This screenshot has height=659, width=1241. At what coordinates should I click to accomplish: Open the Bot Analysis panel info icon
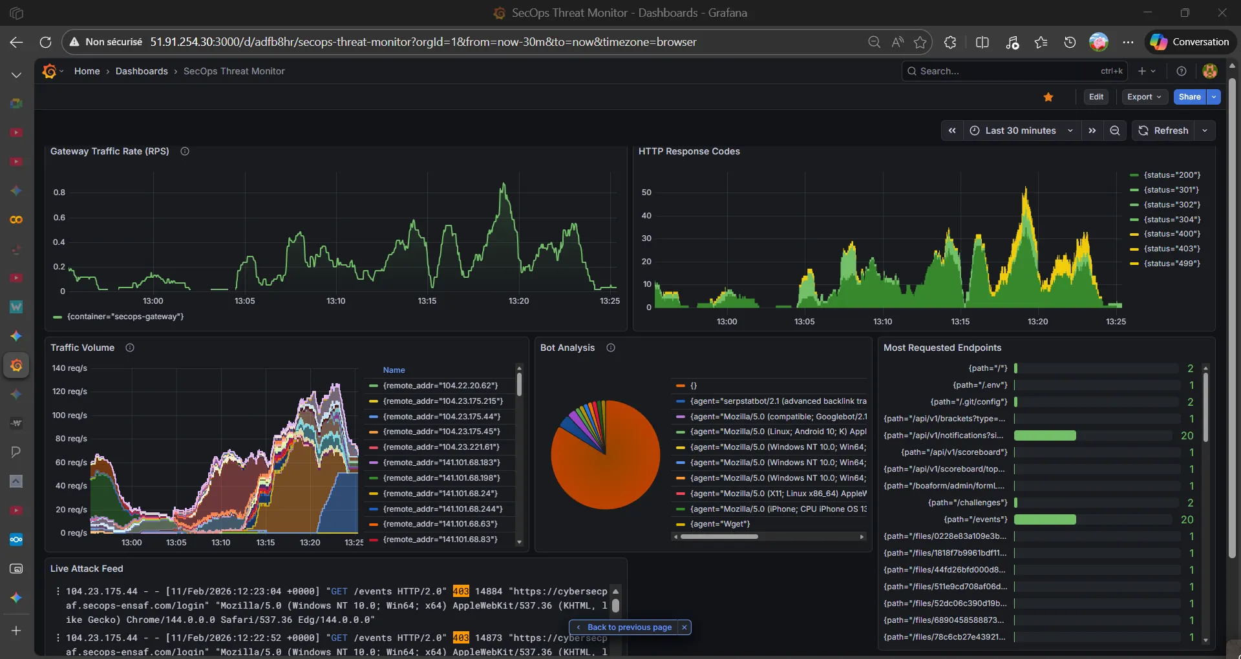[x=610, y=348]
